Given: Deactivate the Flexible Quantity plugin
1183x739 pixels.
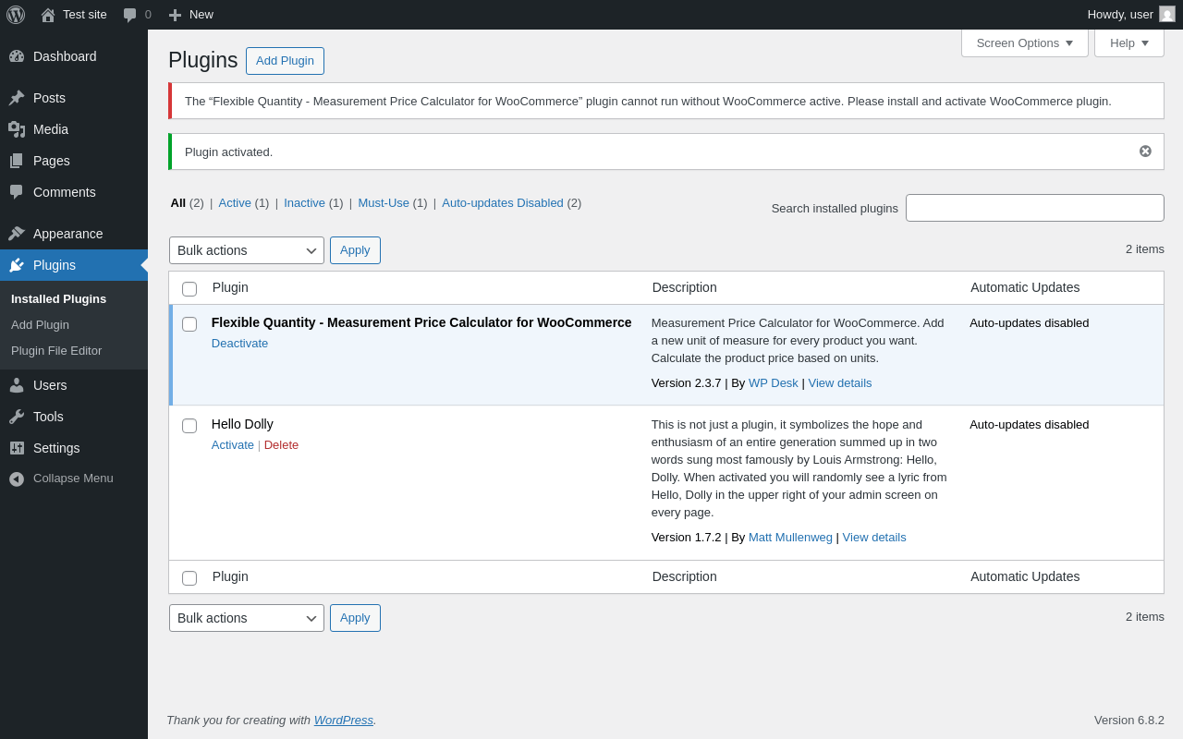Looking at the screenshot, I should 239,344.
